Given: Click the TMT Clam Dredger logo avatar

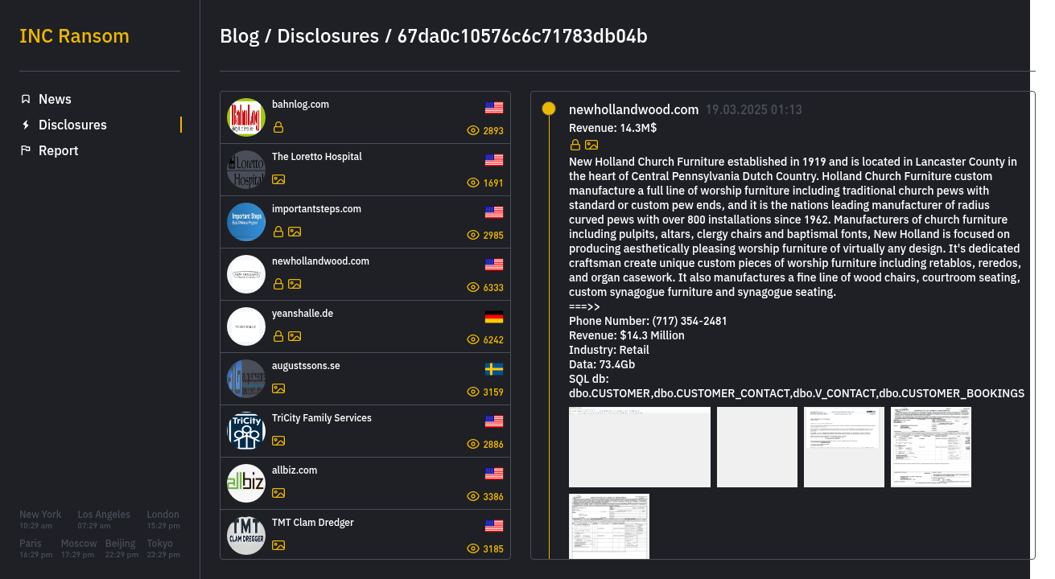Looking at the screenshot, I should [x=246, y=536].
